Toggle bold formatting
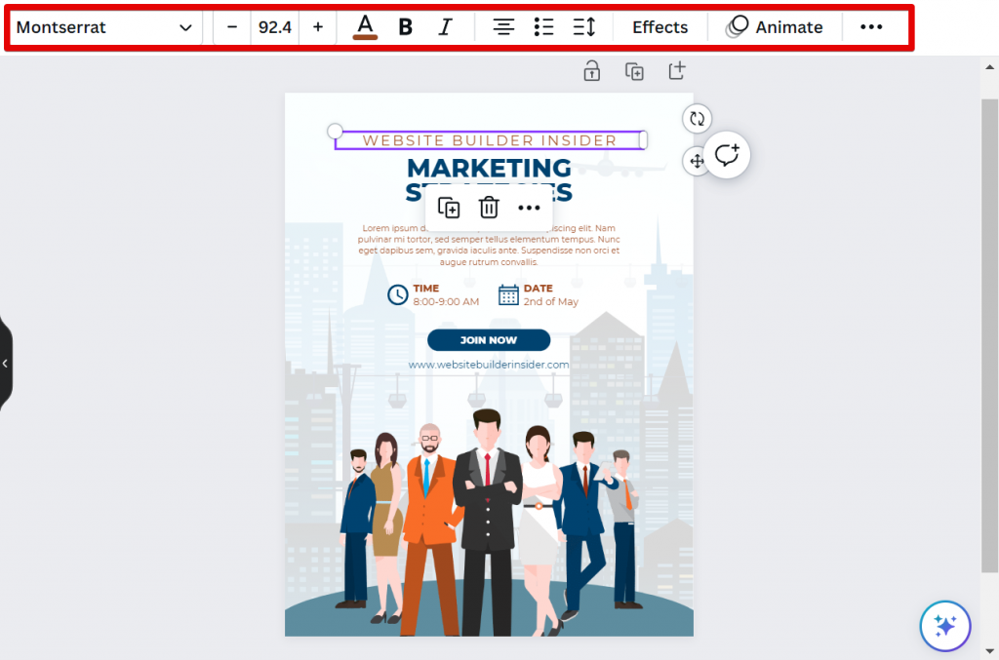Image resolution: width=999 pixels, height=660 pixels. click(406, 27)
